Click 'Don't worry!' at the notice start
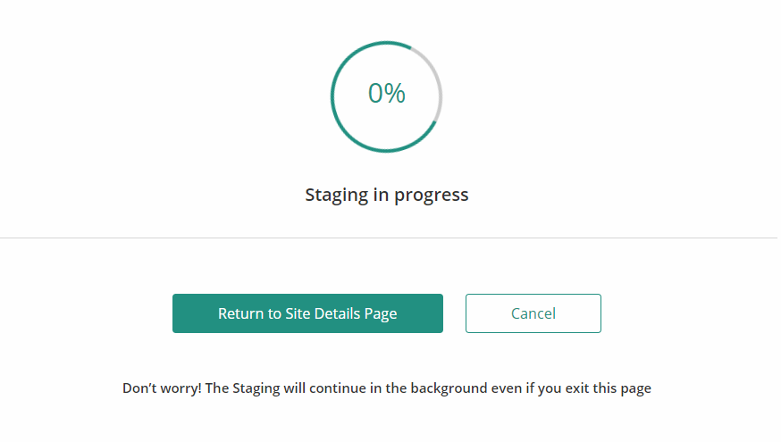Viewport: 781px width, 442px height. pos(162,388)
